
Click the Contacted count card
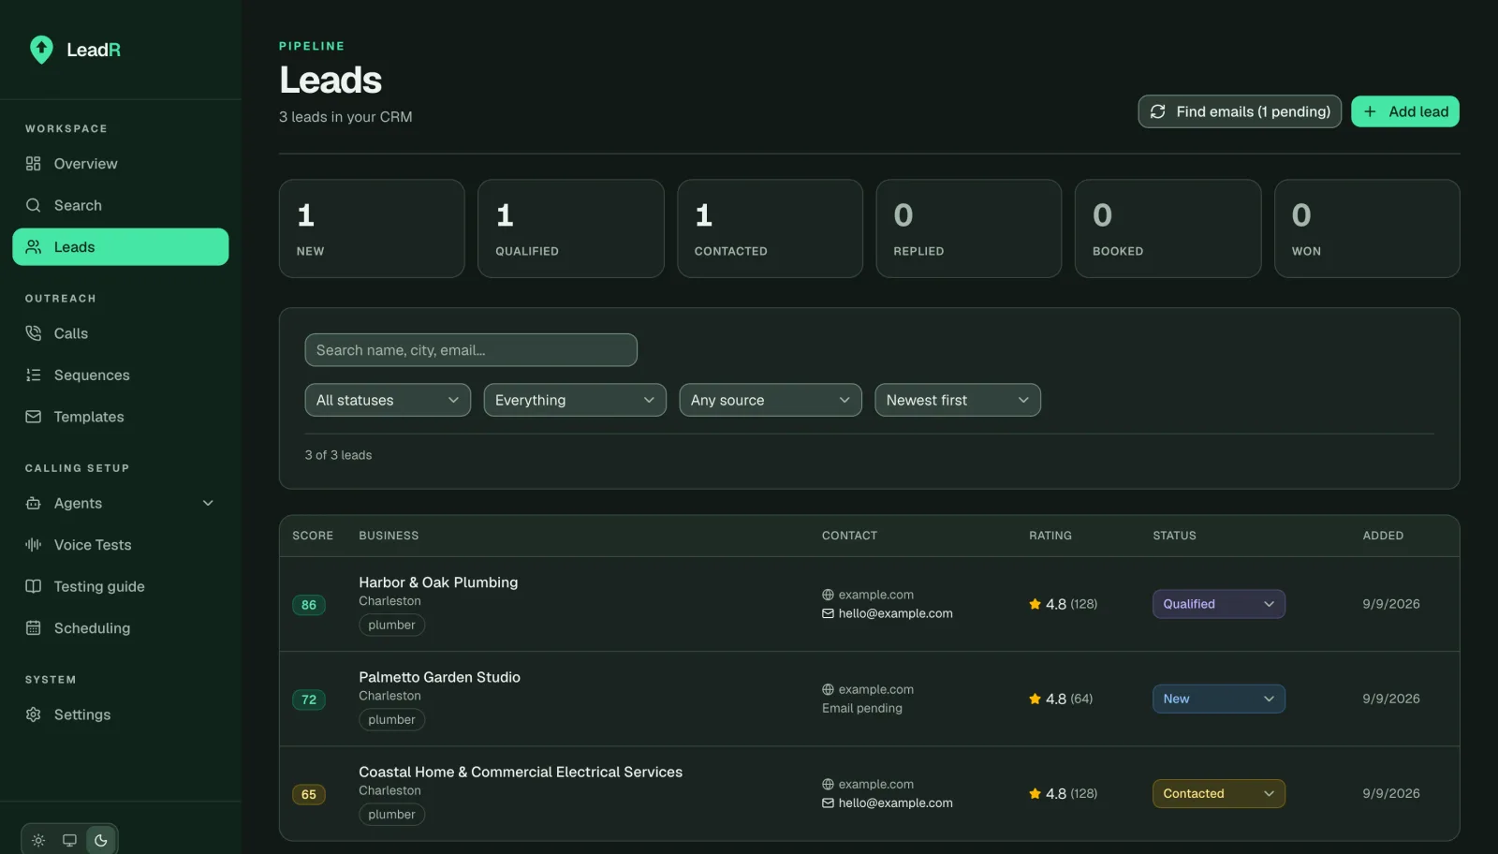(770, 228)
